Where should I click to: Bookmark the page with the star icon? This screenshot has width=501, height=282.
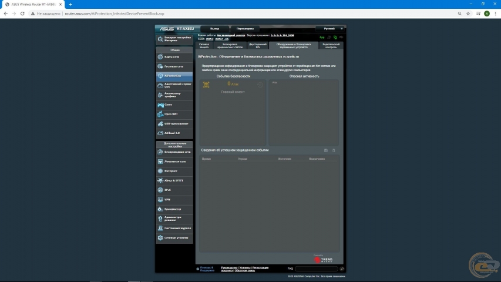(x=468, y=14)
